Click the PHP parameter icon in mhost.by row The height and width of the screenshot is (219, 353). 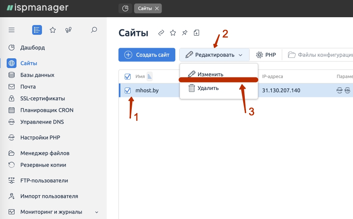coord(340,90)
